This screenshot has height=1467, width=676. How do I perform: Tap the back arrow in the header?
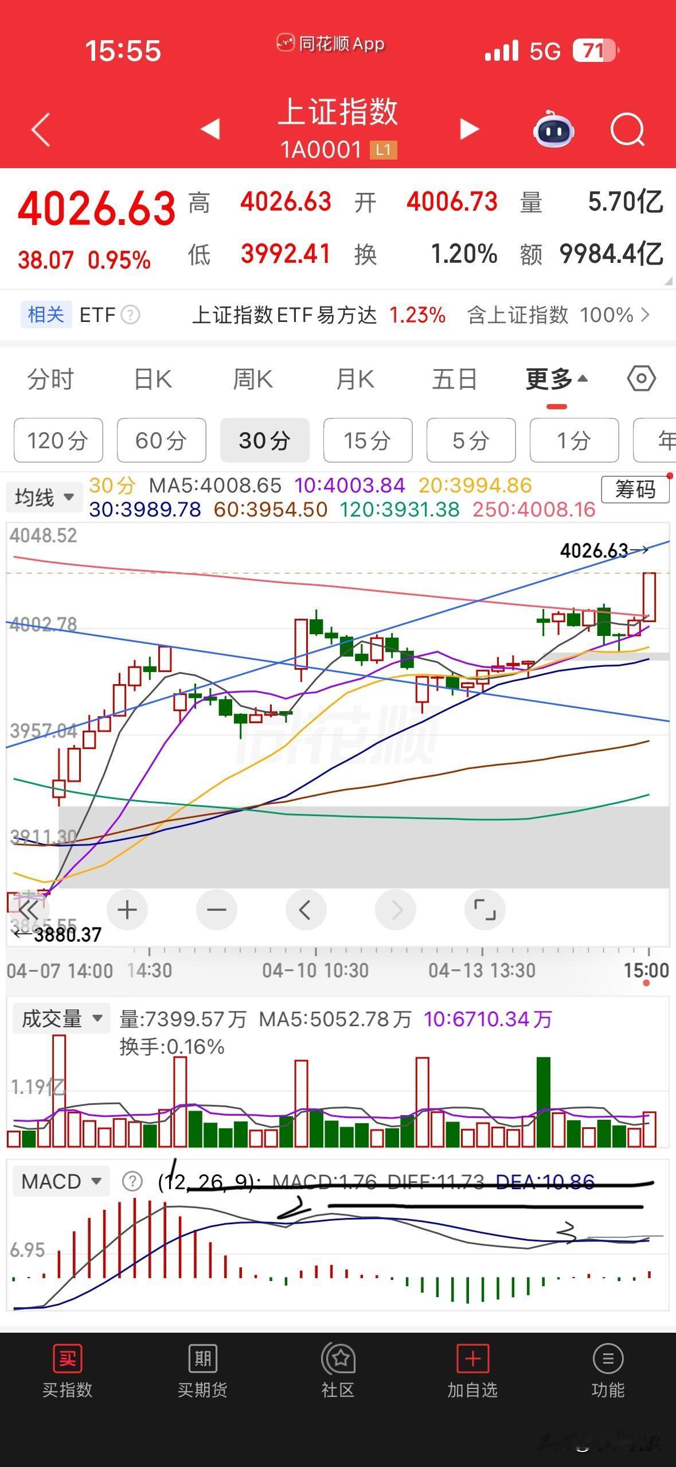(41, 129)
